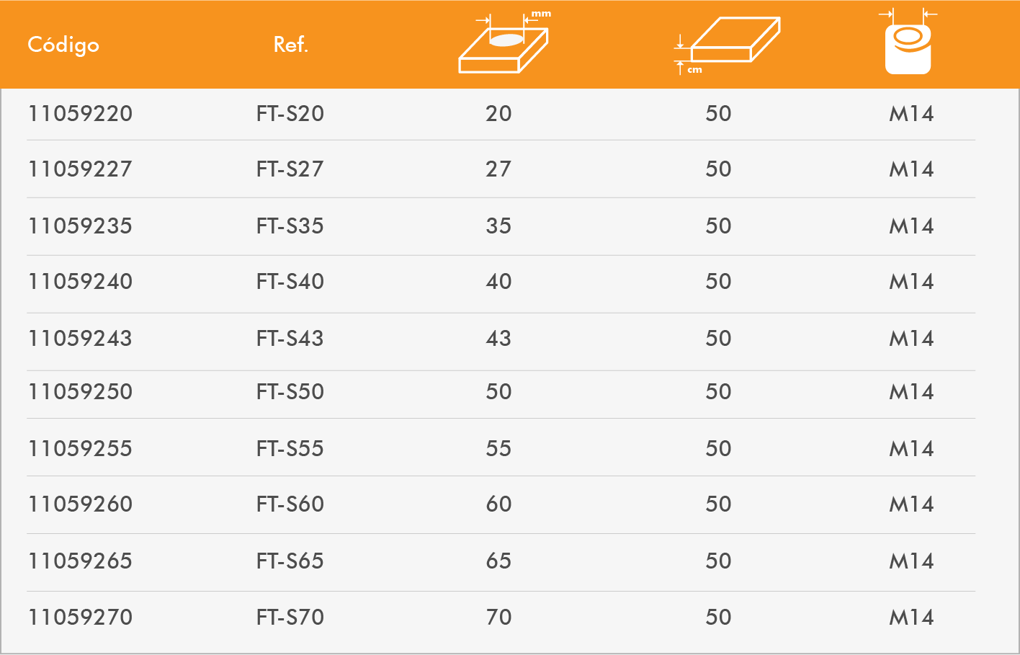Click the thread connection size header icon
The height and width of the screenshot is (655, 1020).
[908, 45]
